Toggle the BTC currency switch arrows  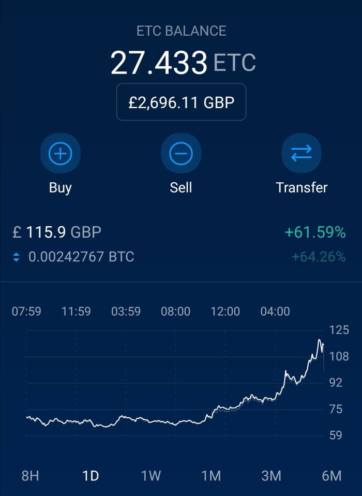tap(17, 257)
